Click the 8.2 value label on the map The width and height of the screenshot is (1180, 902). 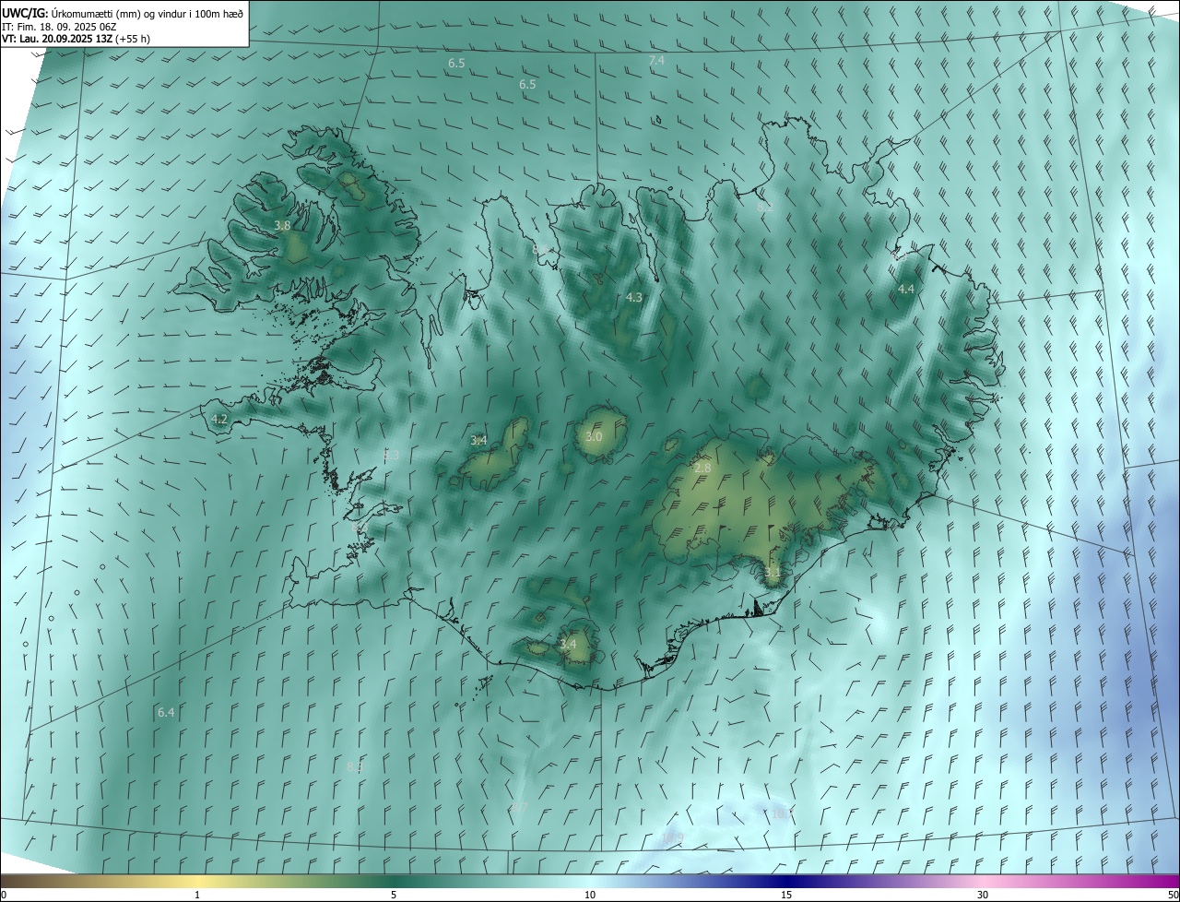[765, 208]
